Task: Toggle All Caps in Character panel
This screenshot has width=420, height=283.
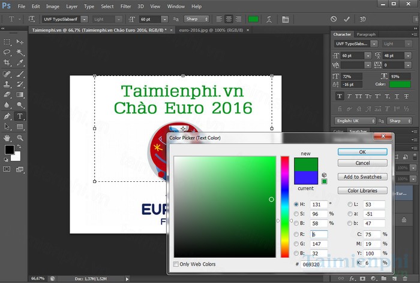Action: tap(358, 96)
